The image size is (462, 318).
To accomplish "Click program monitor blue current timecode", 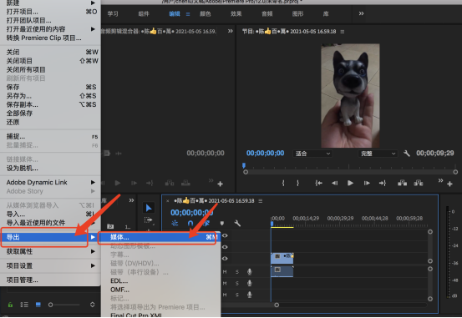I will [x=265, y=153].
